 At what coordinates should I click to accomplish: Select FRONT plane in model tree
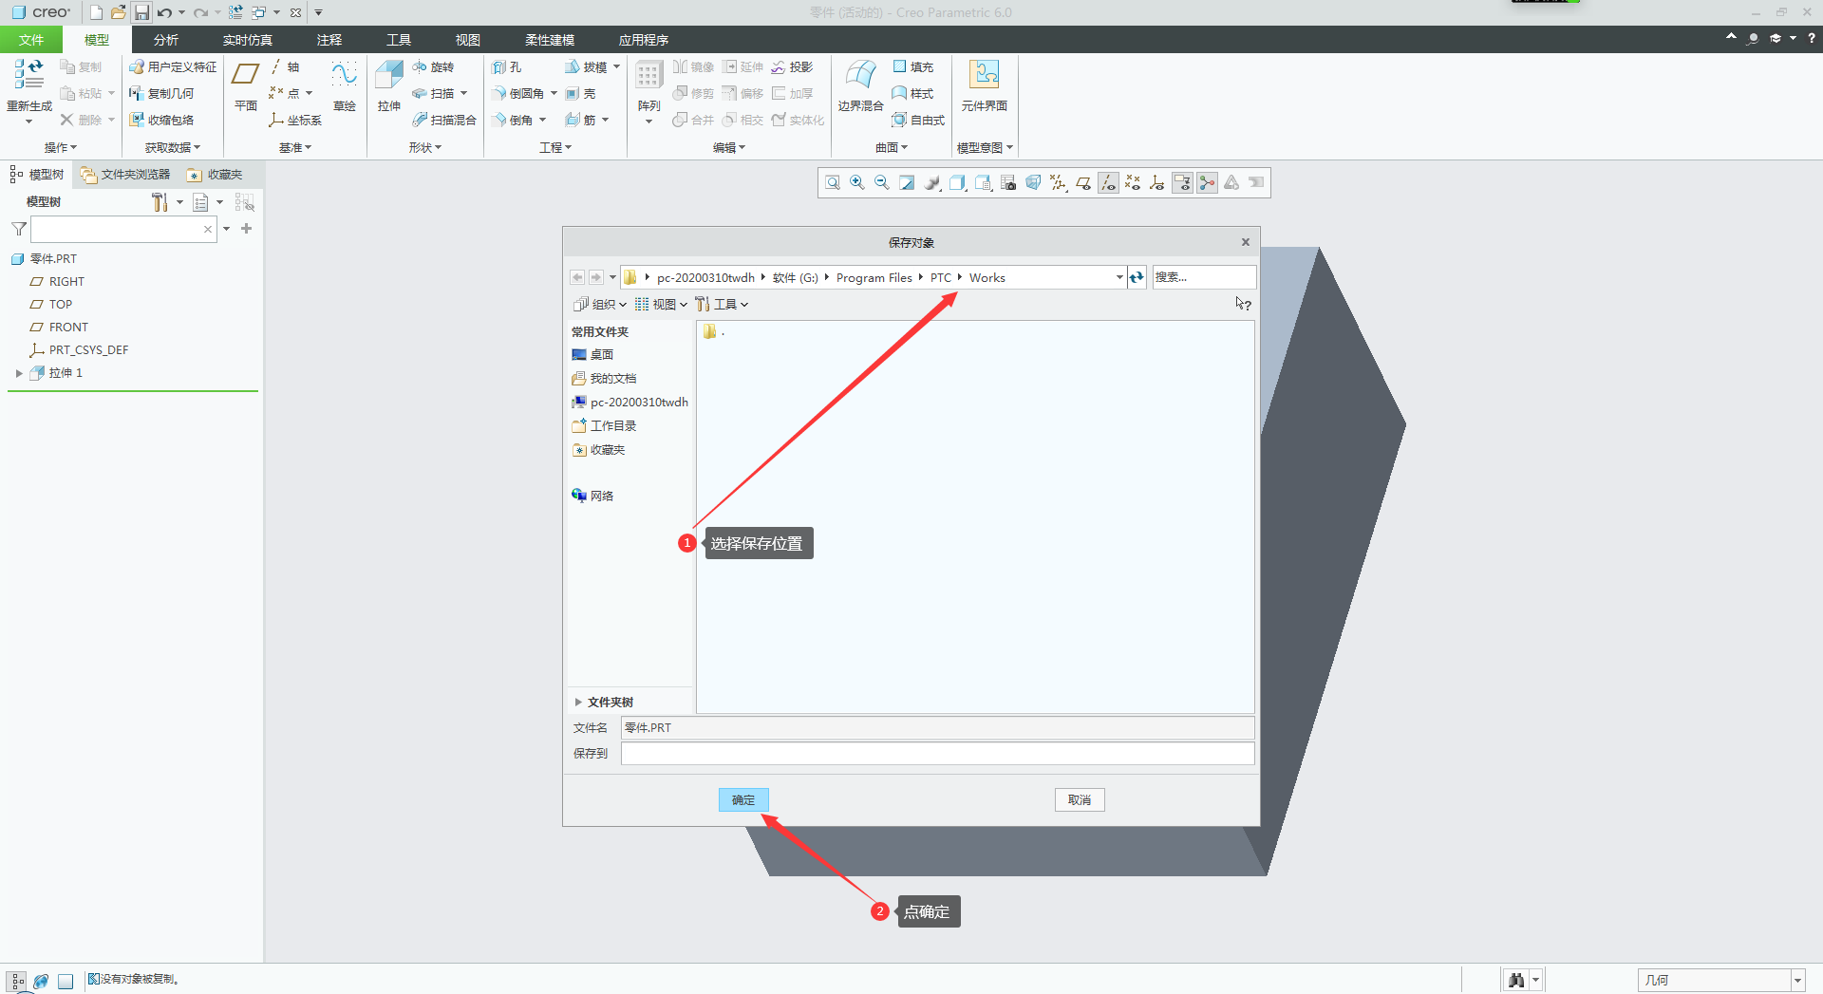pyautogui.click(x=59, y=328)
